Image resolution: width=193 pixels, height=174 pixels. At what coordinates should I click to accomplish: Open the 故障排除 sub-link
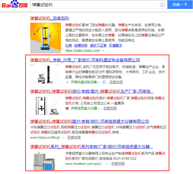(81, 45)
